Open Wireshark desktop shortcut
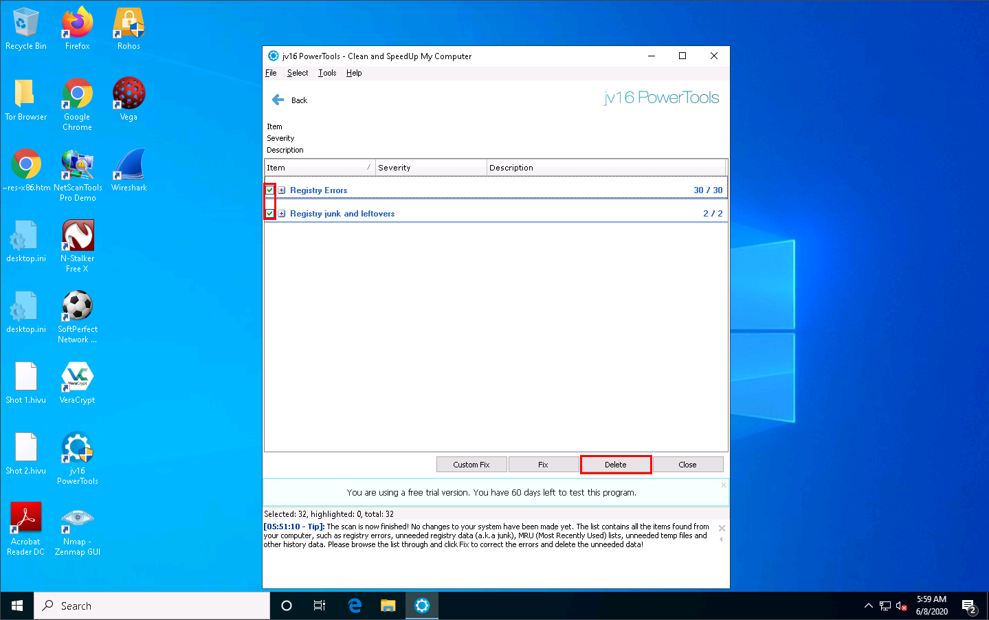The height and width of the screenshot is (620, 989). (x=129, y=170)
